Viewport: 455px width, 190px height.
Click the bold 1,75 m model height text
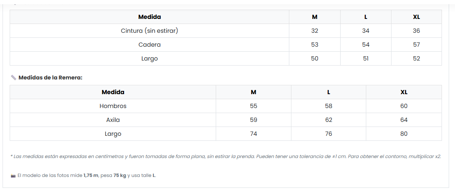91,175
